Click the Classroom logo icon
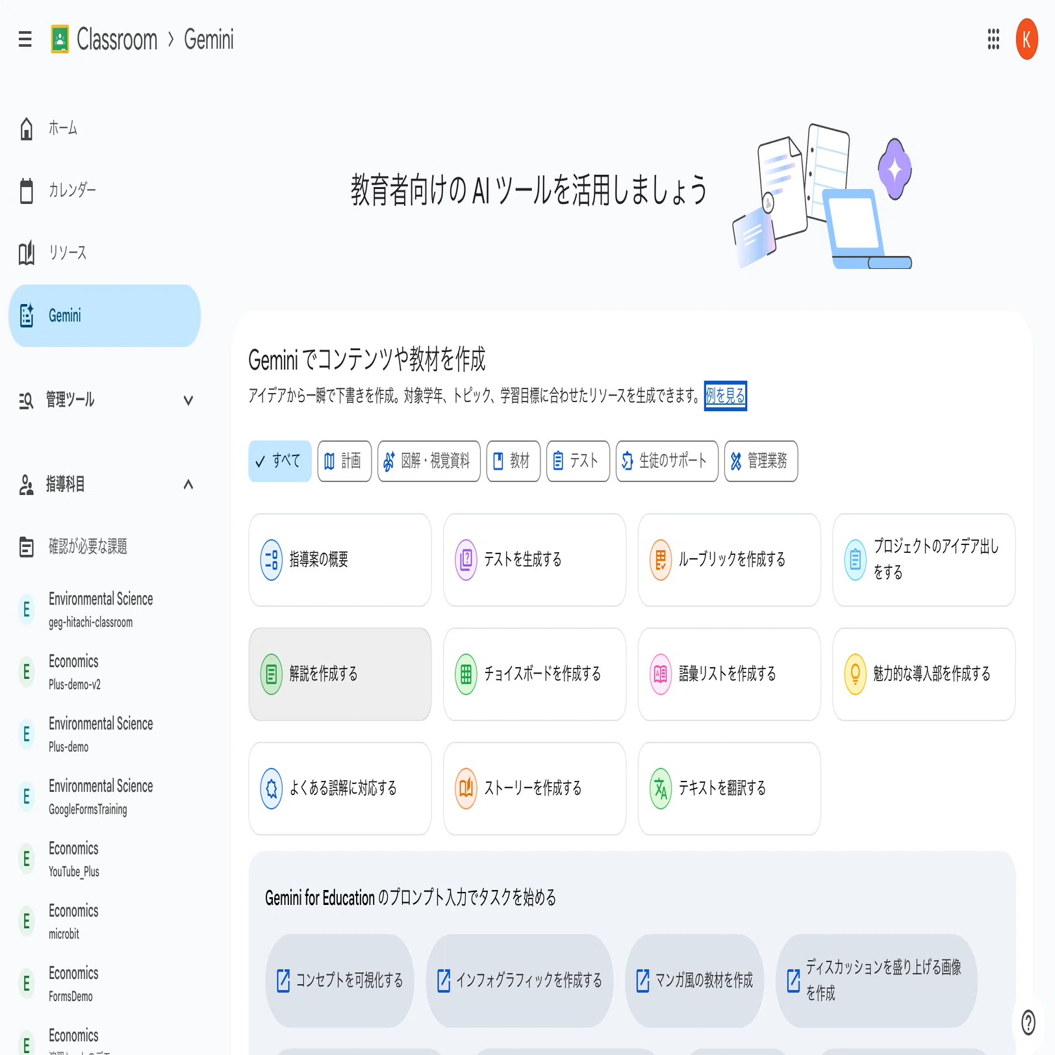This screenshot has width=1055, height=1055. click(x=60, y=40)
